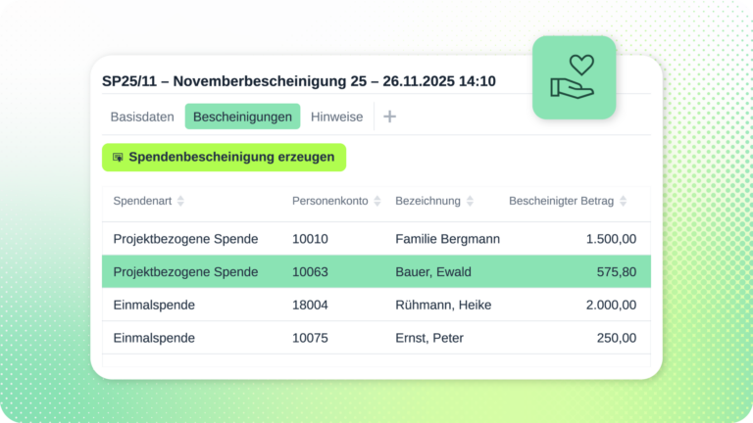The width and height of the screenshot is (753, 423).
Task: Sort by Bescheinigter Betrag column arrows
Action: point(623,201)
